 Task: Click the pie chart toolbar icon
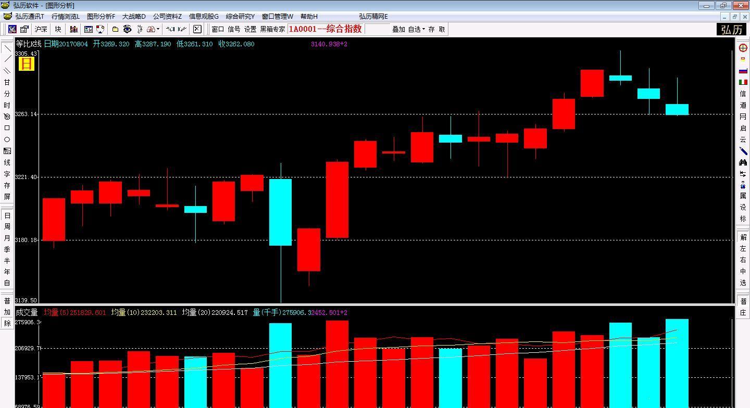[100, 29]
